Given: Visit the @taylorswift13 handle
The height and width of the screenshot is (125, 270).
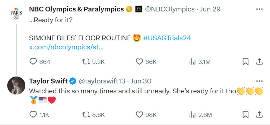Looking at the screenshot, I should point(102,81).
